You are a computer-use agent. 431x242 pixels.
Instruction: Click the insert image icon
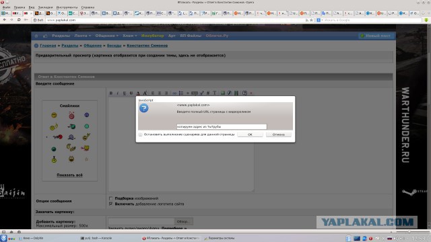223,93
